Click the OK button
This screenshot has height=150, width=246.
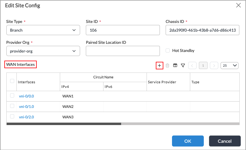tap(188, 141)
